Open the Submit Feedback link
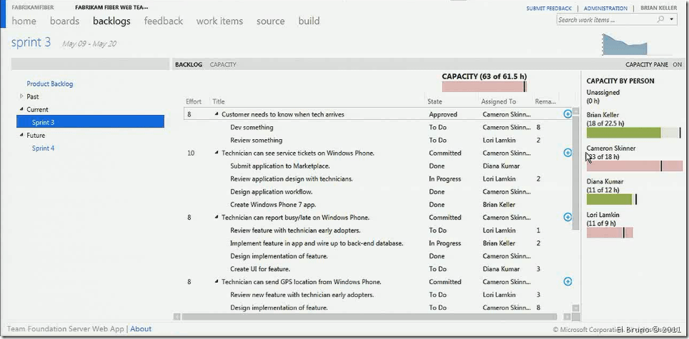This screenshot has width=689, height=339. 549,9
